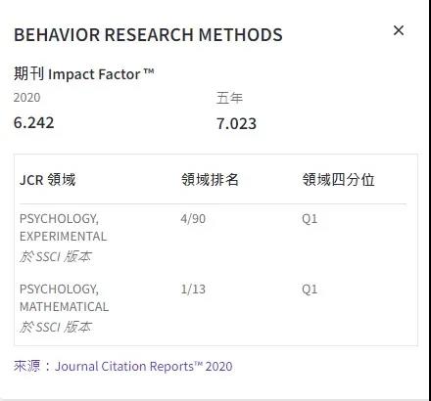Click the Q1 quartile for Psychology Mathematical
Viewport: 431px width, 401px height.
point(310,290)
